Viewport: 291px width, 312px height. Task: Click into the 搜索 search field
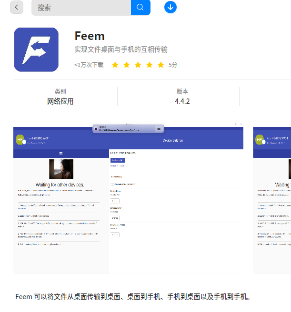click(x=81, y=8)
